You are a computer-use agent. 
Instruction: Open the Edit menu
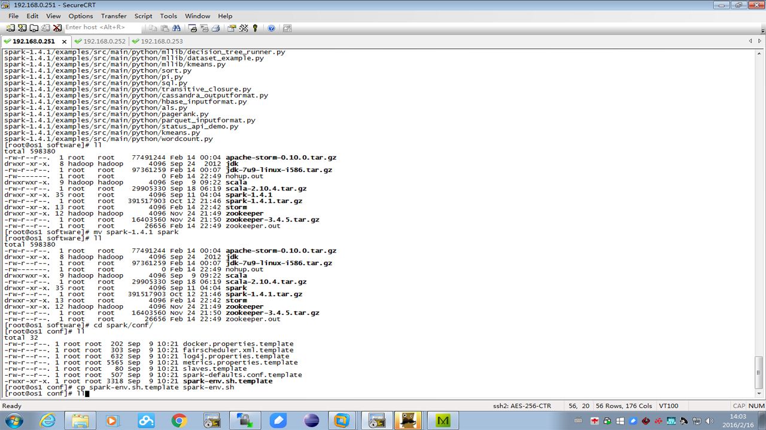tap(32, 16)
